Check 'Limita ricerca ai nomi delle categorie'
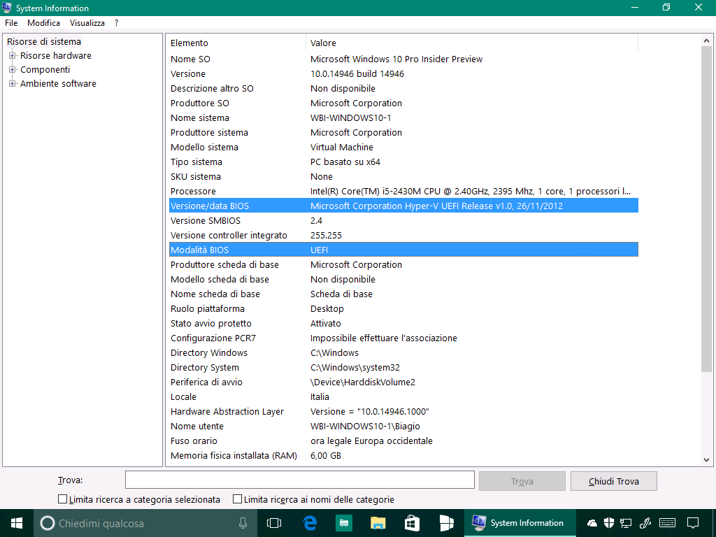This screenshot has height=537, width=716. [238, 499]
